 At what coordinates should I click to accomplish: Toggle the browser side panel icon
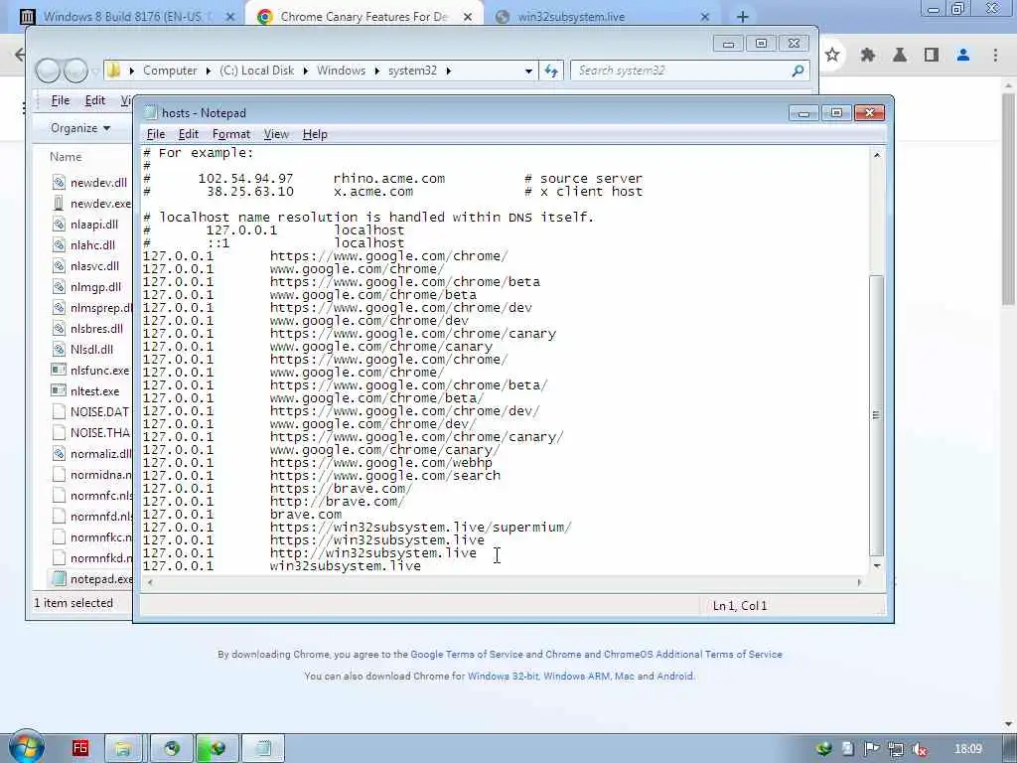[932, 56]
